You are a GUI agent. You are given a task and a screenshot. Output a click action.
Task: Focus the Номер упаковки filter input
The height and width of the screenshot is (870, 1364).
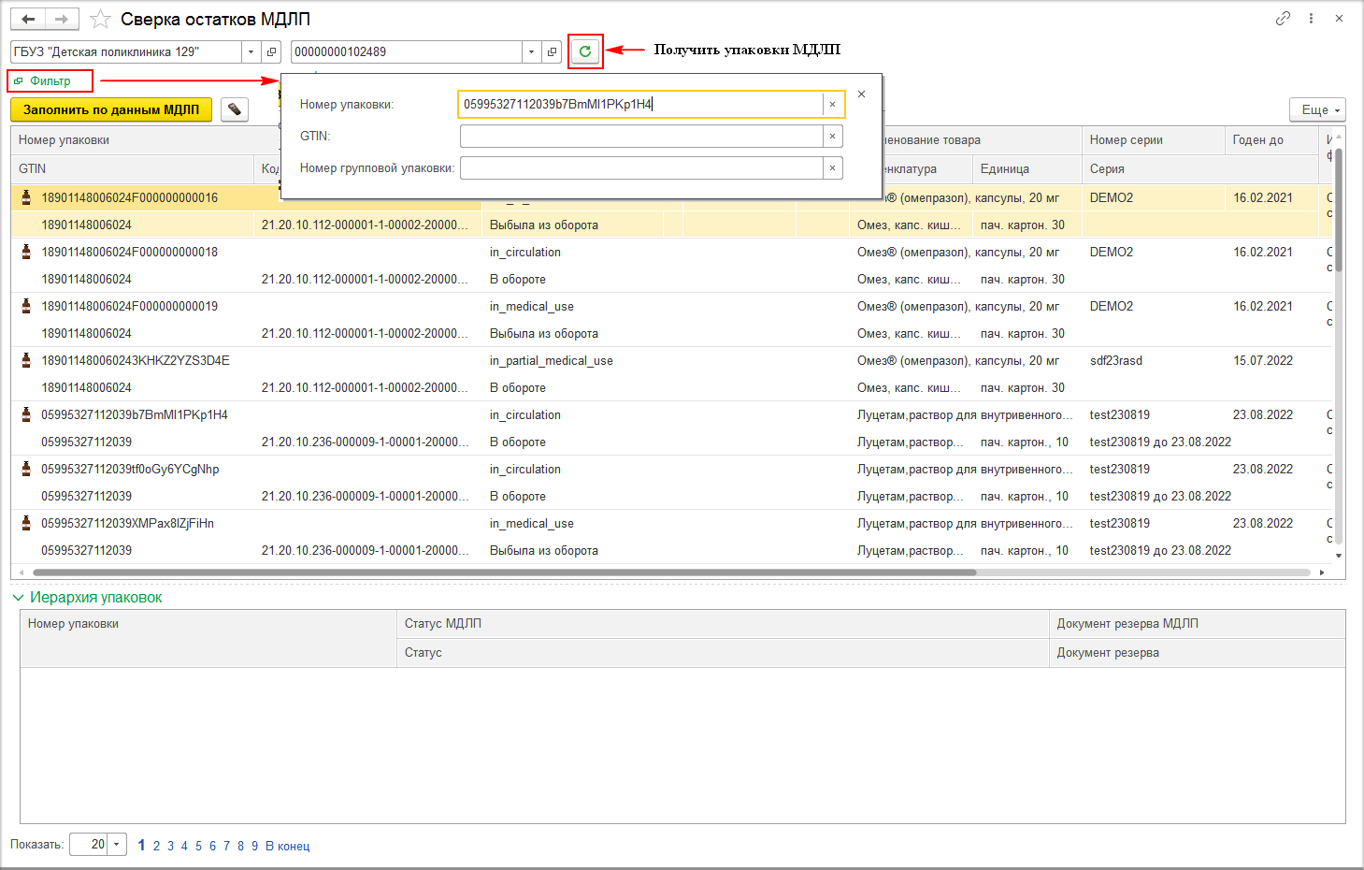tap(641, 105)
